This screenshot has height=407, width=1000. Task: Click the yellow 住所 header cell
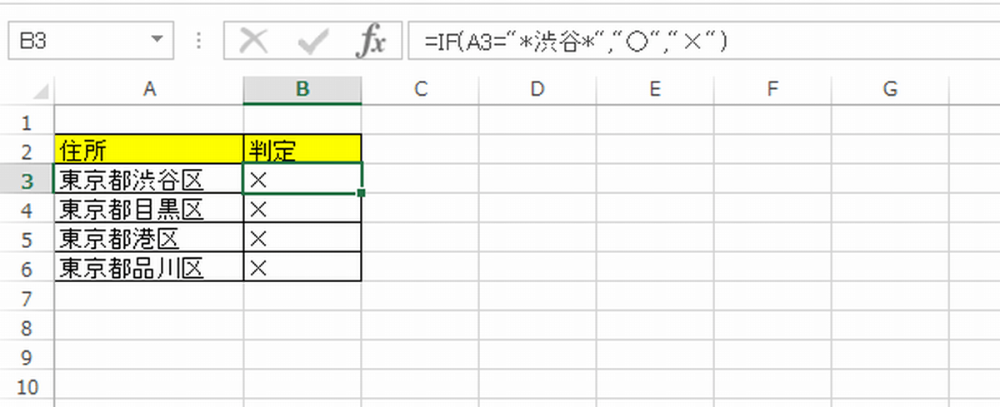[149, 150]
